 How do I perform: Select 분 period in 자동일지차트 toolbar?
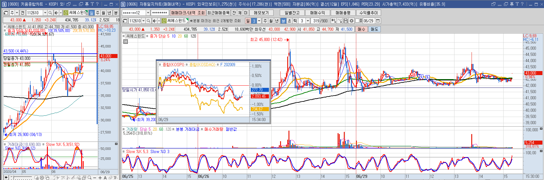click(283, 21)
